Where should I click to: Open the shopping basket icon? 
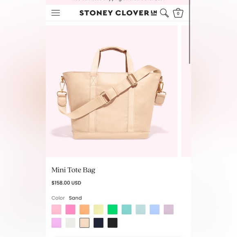(x=178, y=13)
